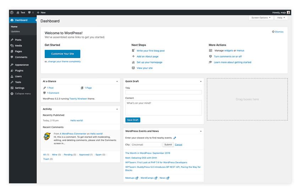Viewport: 300px width, 194px height.
Task: Open Matt: Debating OSS with DHH link
Action: pyautogui.click(x=141, y=158)
